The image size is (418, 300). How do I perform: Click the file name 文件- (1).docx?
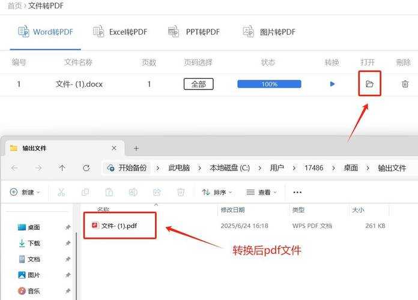[79, 84]
